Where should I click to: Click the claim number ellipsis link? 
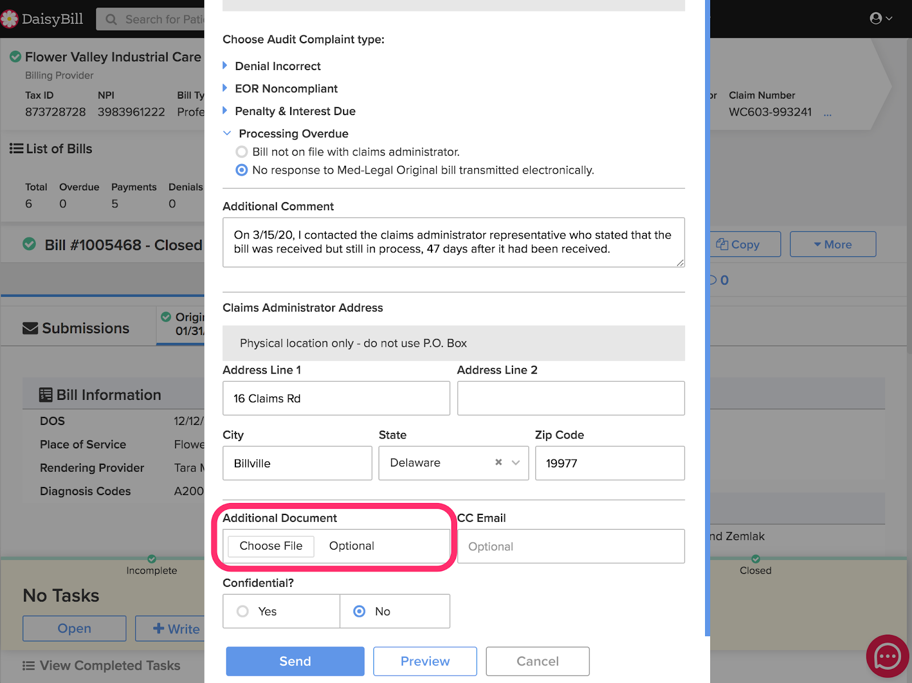coord(828,113)
